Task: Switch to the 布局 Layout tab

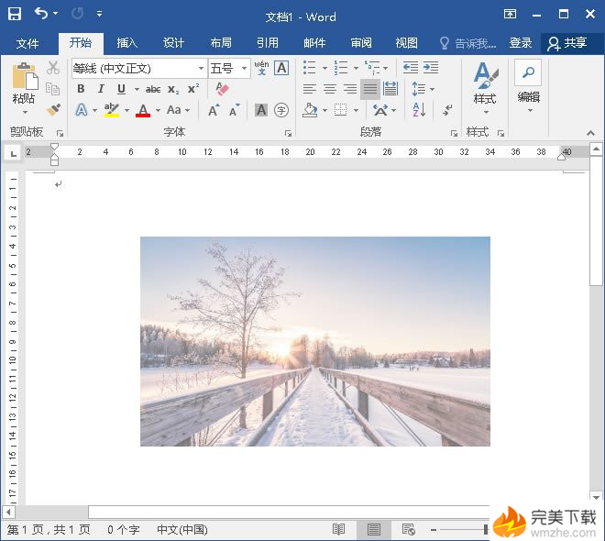Action: click(x=221, y=43)
